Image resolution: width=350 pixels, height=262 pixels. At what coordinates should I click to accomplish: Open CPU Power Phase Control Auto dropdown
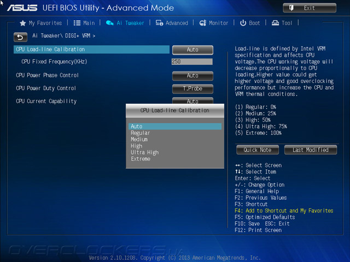192,76
